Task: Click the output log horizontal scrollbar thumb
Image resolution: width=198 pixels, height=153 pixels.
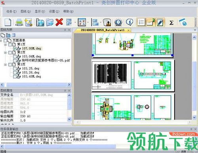Action: coord(60,146)
